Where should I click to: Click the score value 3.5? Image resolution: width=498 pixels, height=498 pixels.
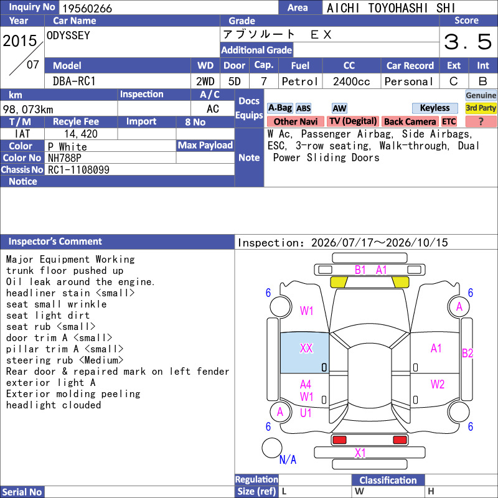[x=468, y=42]
